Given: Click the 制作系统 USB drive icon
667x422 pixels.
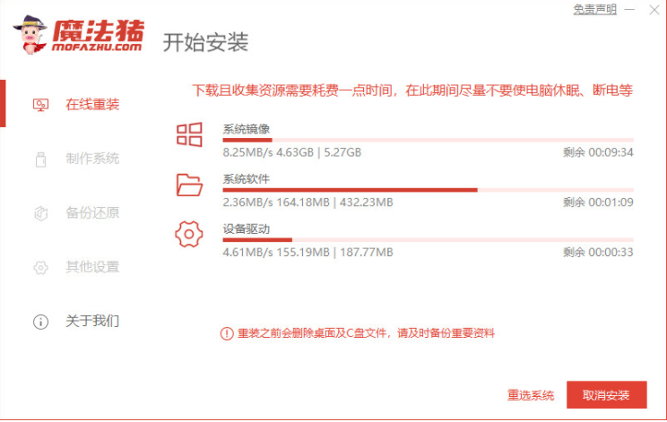Looking at the screenshot, I should 40,159.
